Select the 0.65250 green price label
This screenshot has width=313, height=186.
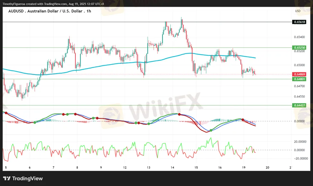pos(299,48)
